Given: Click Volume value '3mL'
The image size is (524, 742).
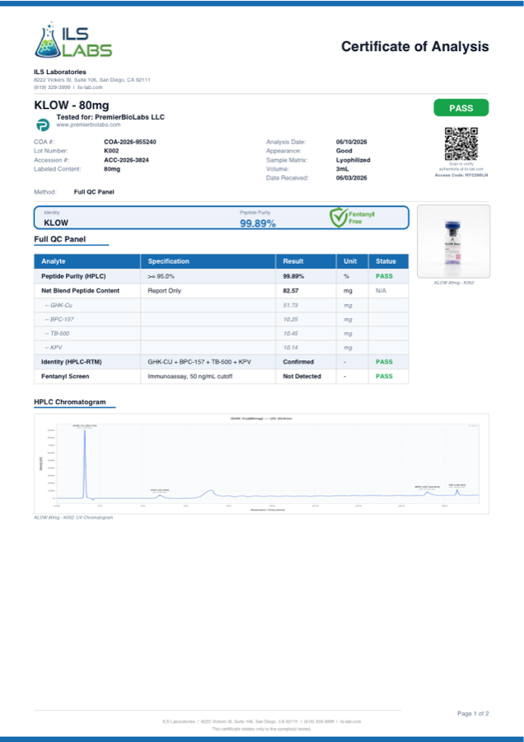Looking at the screenshot, I should coord(343,169).
